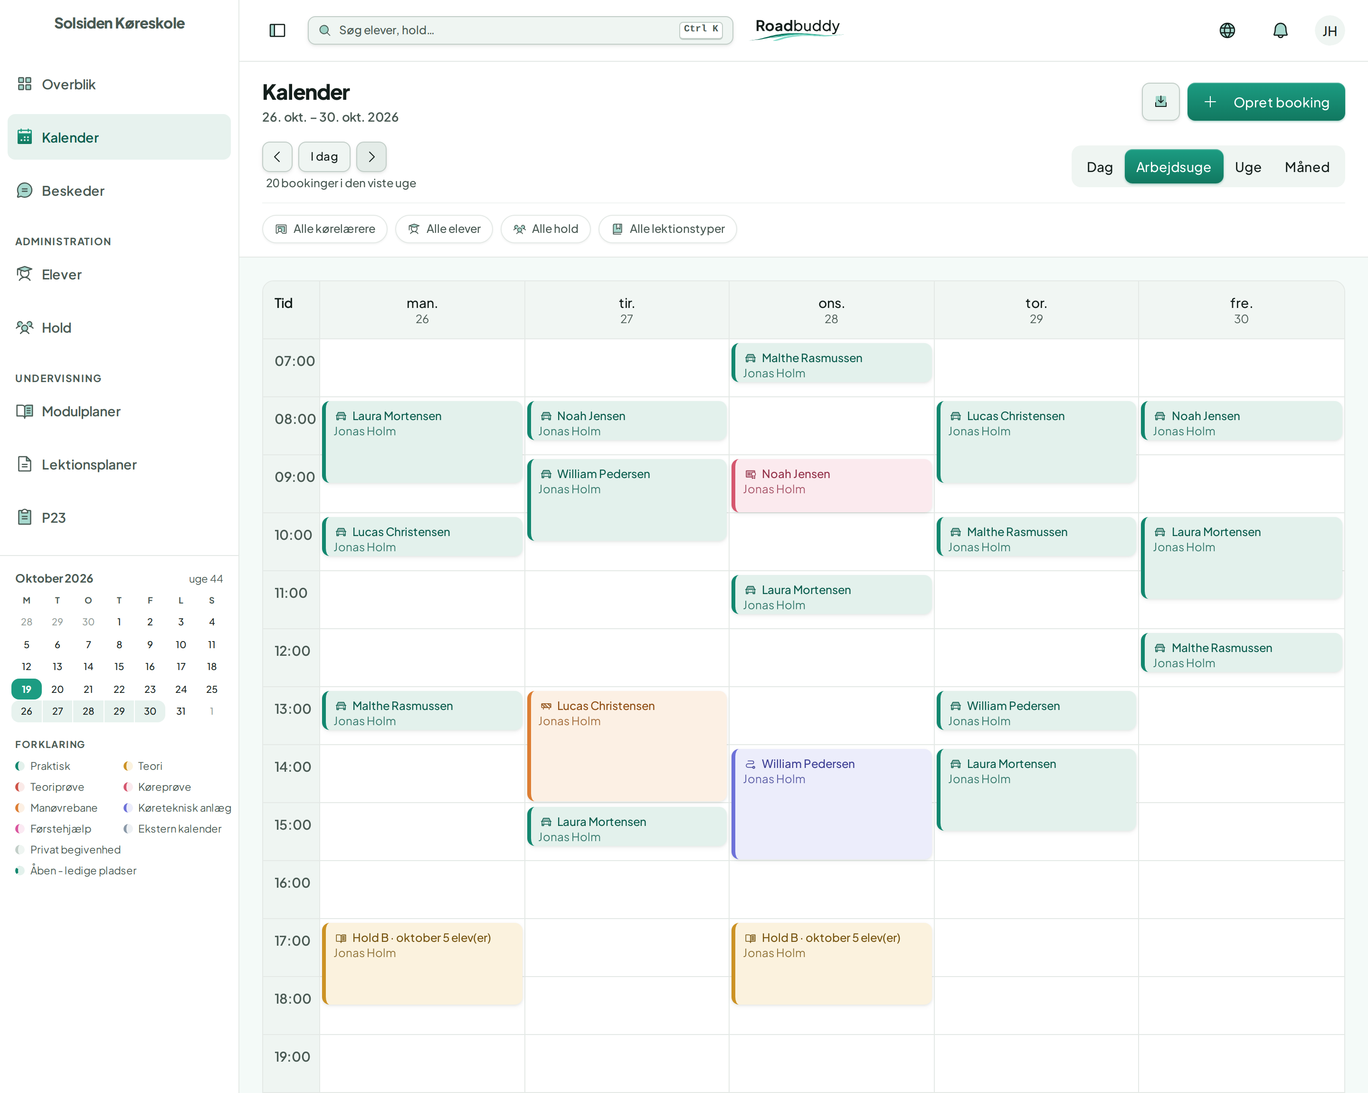
Task: Open Beskeder in the sidebar
Action: pyautogui.click(x=119, y=191)
